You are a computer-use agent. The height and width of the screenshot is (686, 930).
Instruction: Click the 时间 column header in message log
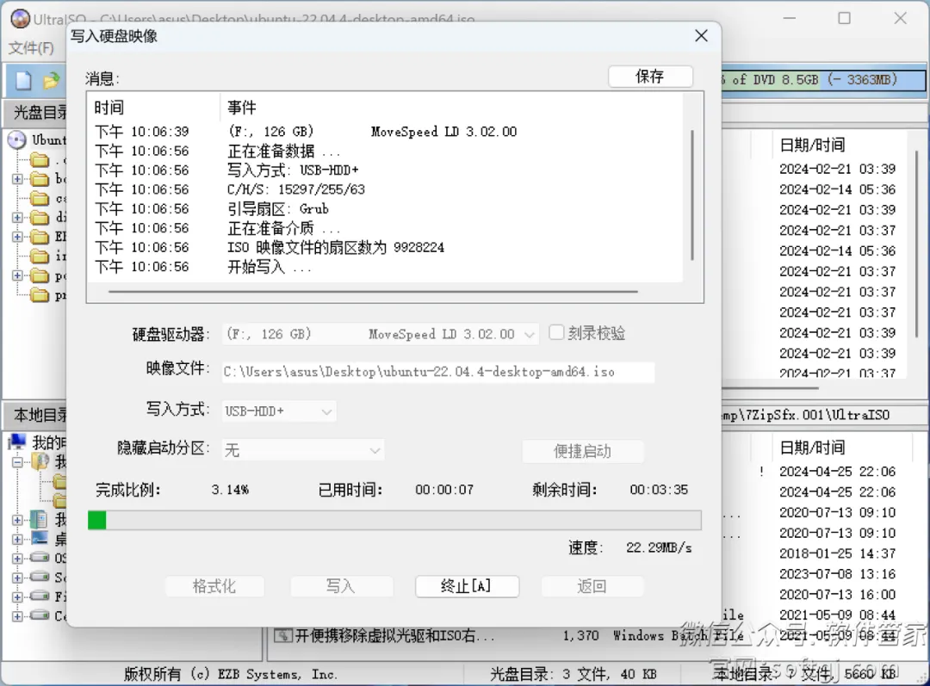pos(109,108)
